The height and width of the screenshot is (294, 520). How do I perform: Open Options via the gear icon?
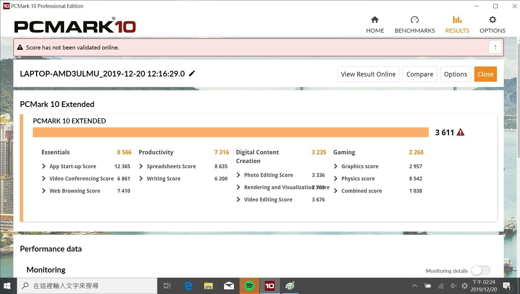(x=492, y=20)
